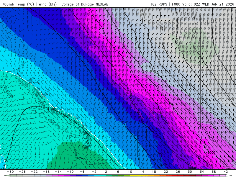
Task: Click the '-26' colorbar scale value
Action: coord(22,172)
